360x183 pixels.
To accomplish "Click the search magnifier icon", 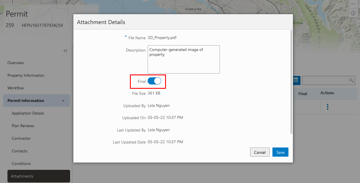I will pyautogui.click(x=352, y=80).
